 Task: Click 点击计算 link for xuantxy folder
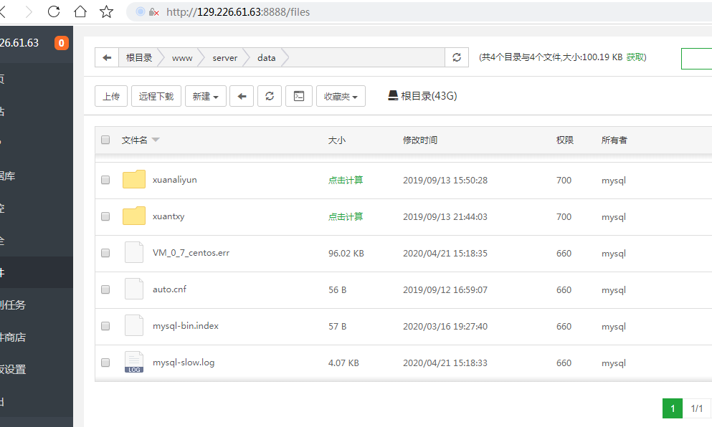tap(346, 217)
